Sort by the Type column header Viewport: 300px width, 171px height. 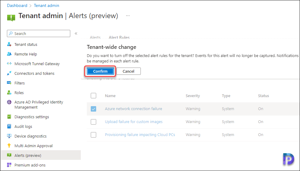tap(226, 96)
